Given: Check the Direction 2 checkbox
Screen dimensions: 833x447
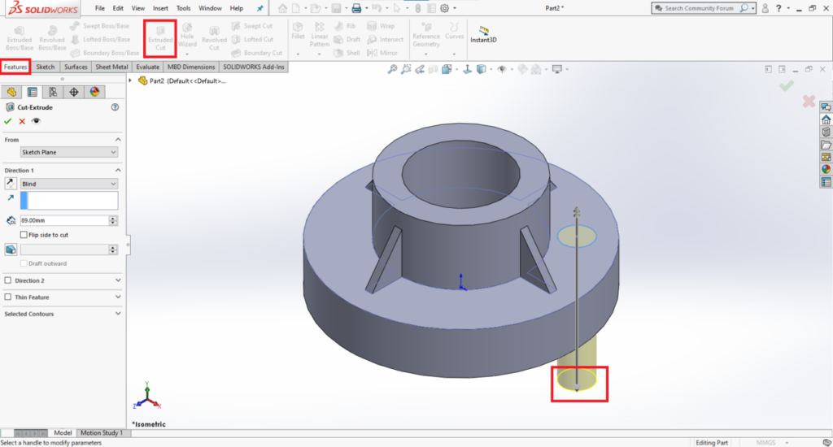Looking at the screenshot, I should pos(8,280).
